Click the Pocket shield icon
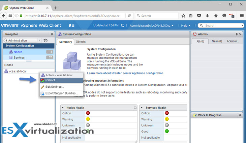Image resolution: width=246 pixels, height=143 pixels. point(199,16)
